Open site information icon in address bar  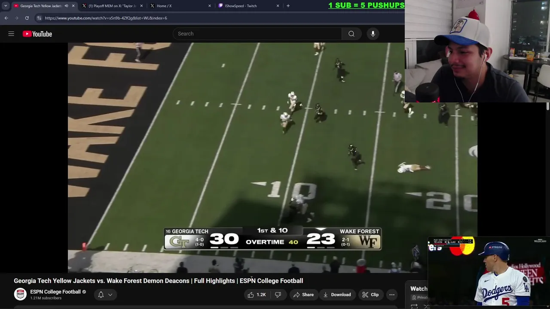(x=39, y=18)
